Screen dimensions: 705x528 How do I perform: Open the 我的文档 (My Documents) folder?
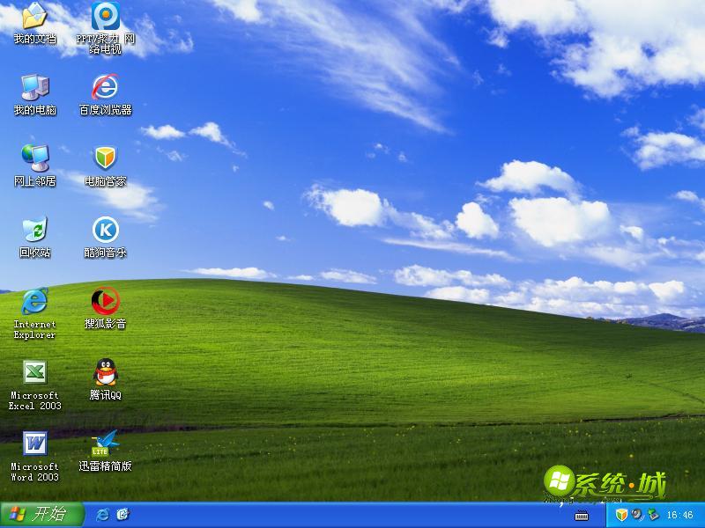click(33, 22)
